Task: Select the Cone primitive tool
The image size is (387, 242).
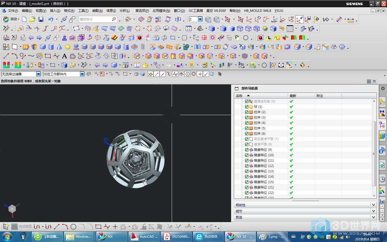Action: (59, 47)
